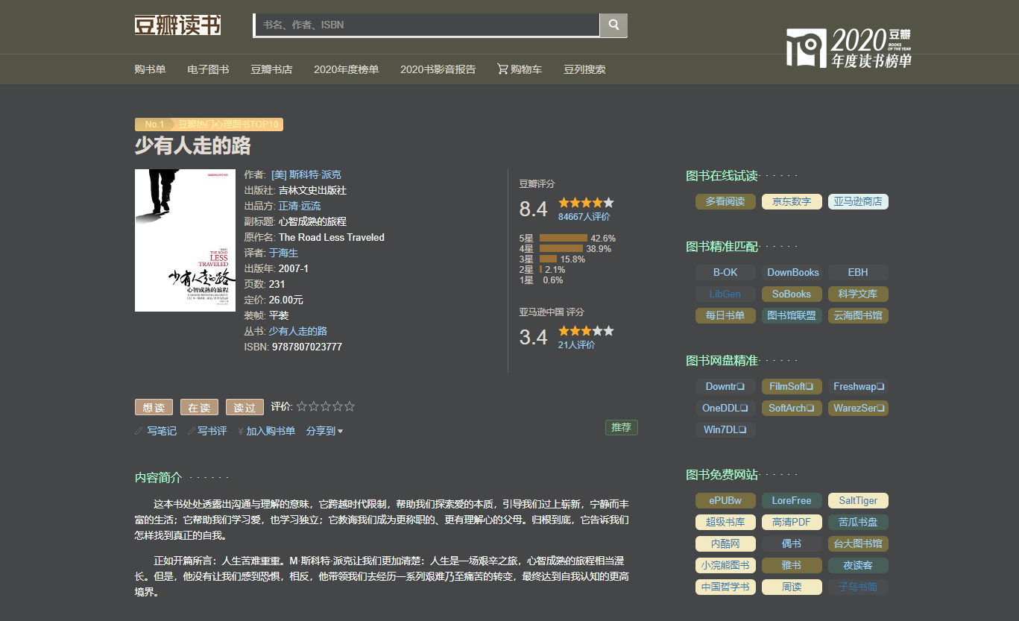This screenshot has width=1019, height=621.
Task: Open the 科学文库 link
Action: pos(858,294)
